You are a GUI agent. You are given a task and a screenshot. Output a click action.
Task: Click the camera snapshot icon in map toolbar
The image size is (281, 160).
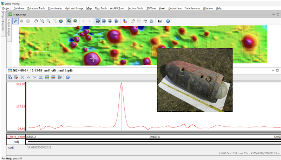pyautogui.click(x=160, y=21)
